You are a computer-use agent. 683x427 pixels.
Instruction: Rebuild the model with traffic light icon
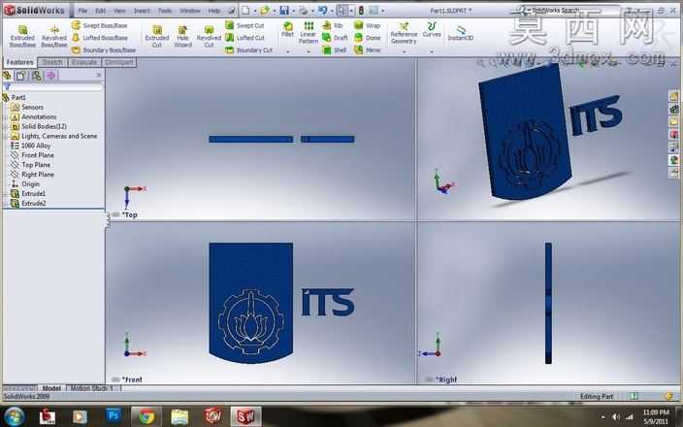pyautogui.click(x=361, y=10)
